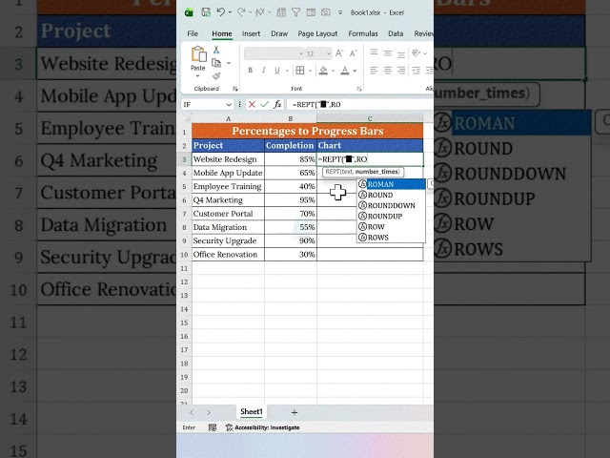
Task: Select ROUND in the function autocomplete list
Action: pyautogui.click(x=391, y=195)
